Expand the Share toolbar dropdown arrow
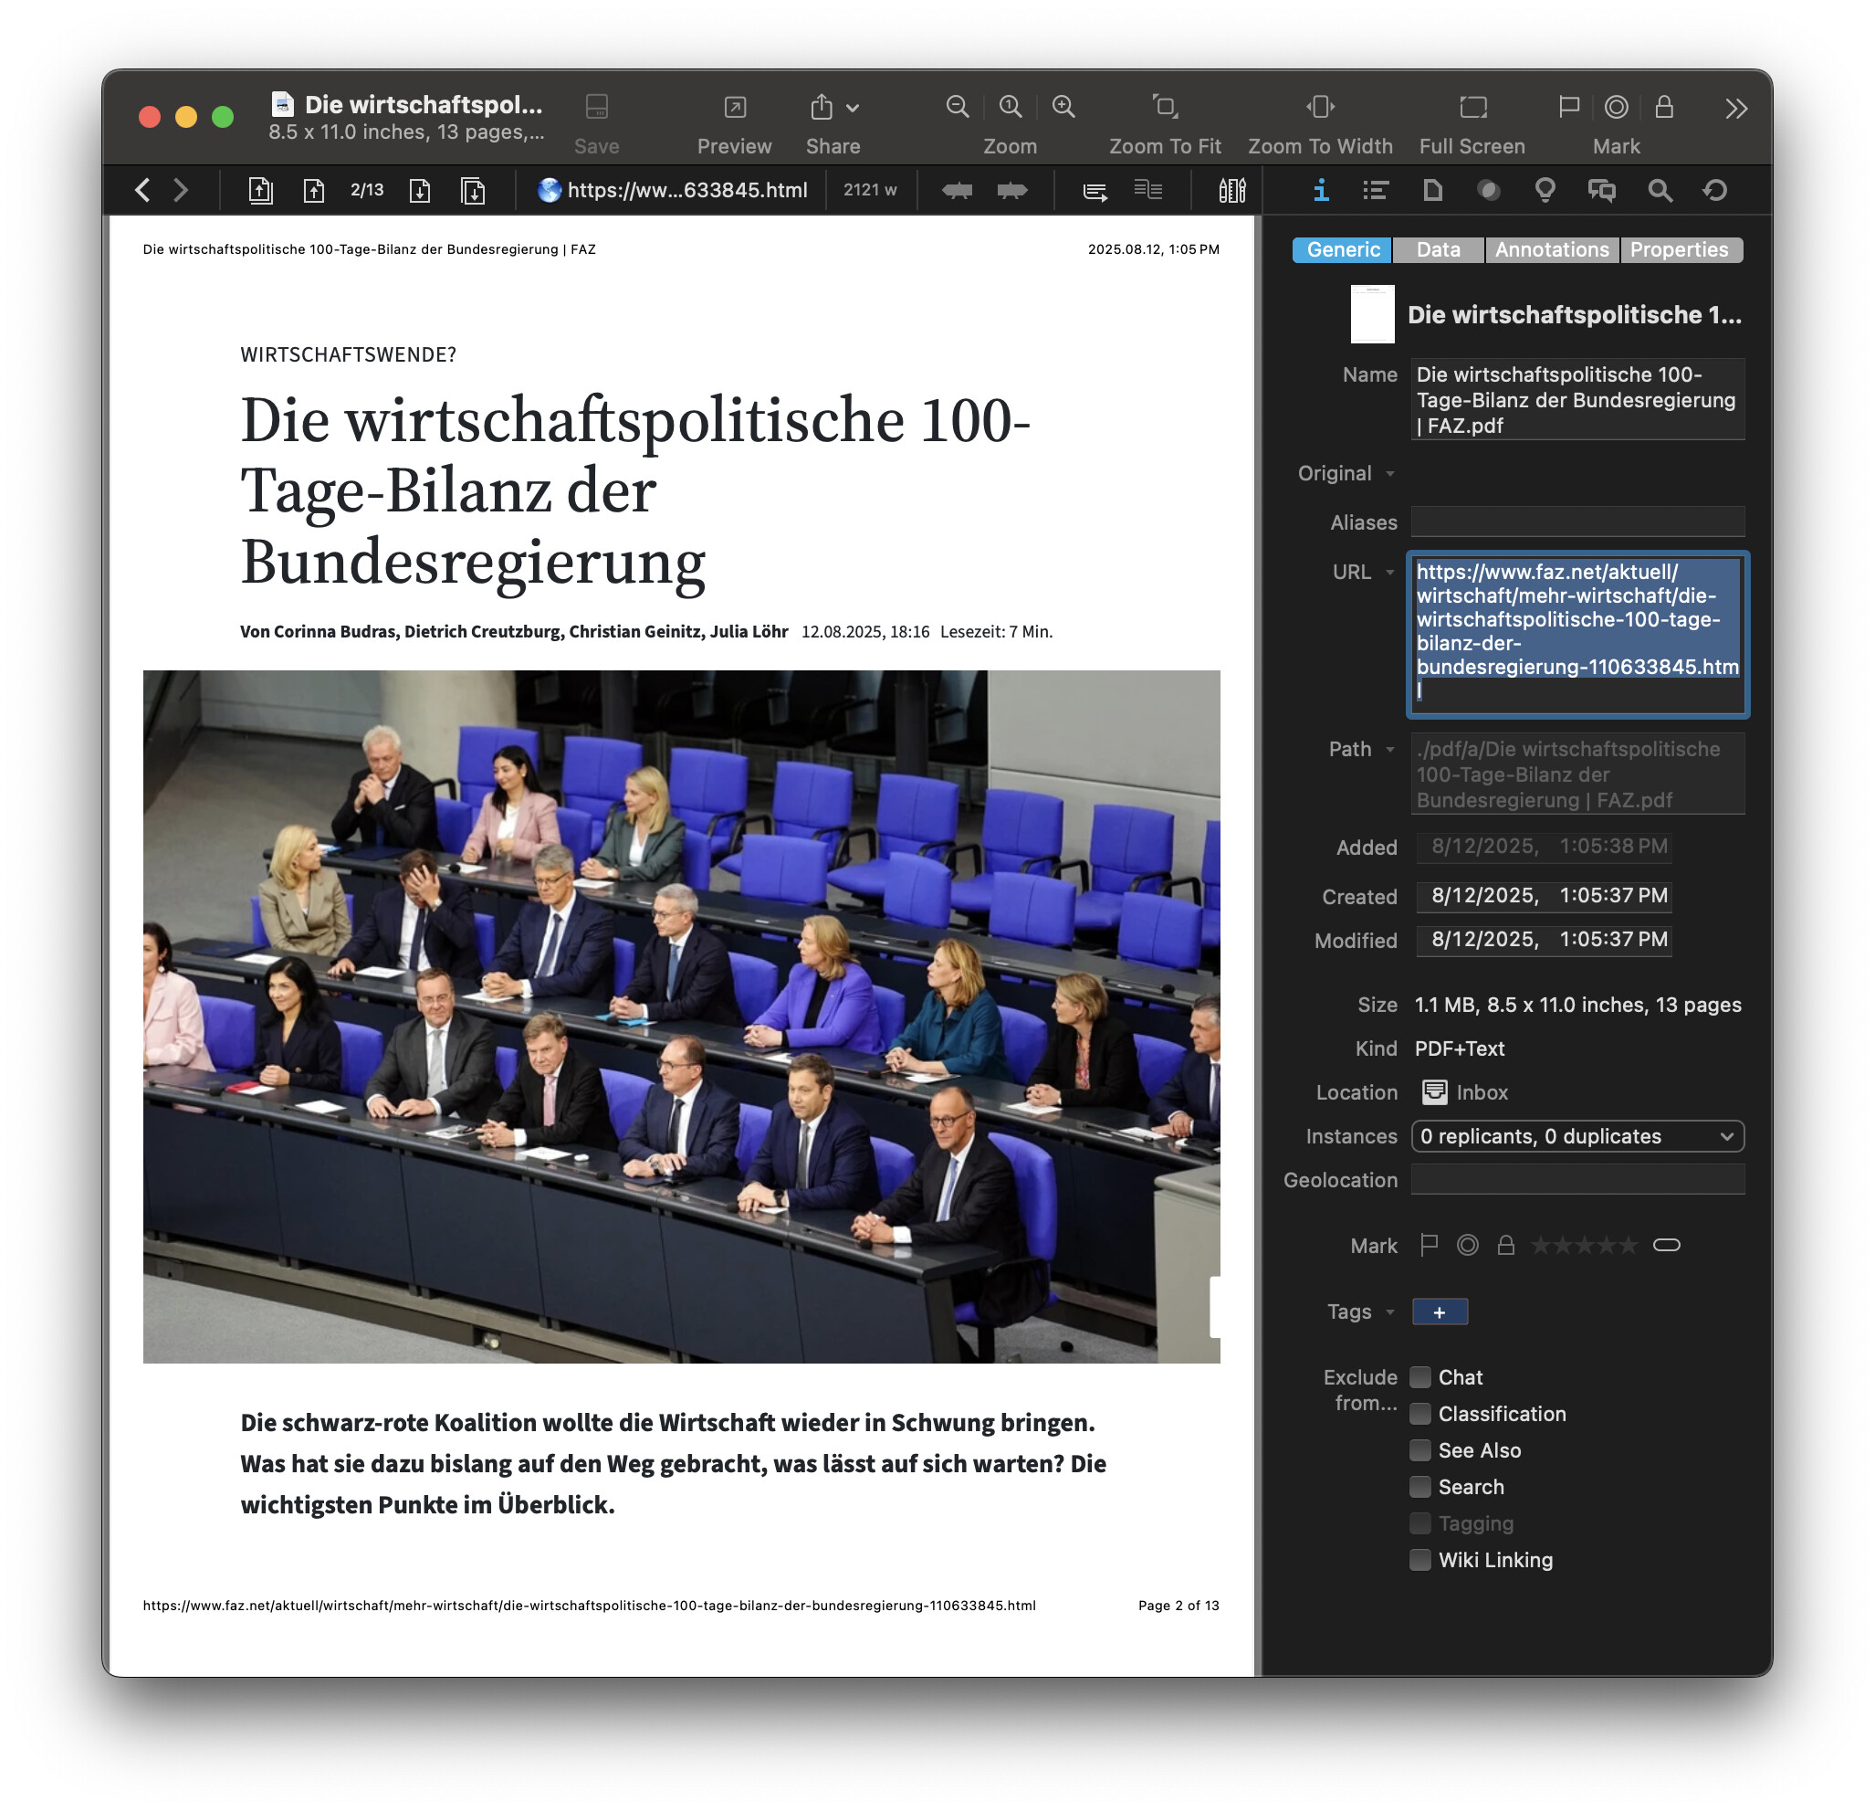1875x1812 pixels. [x=853, y=108]
